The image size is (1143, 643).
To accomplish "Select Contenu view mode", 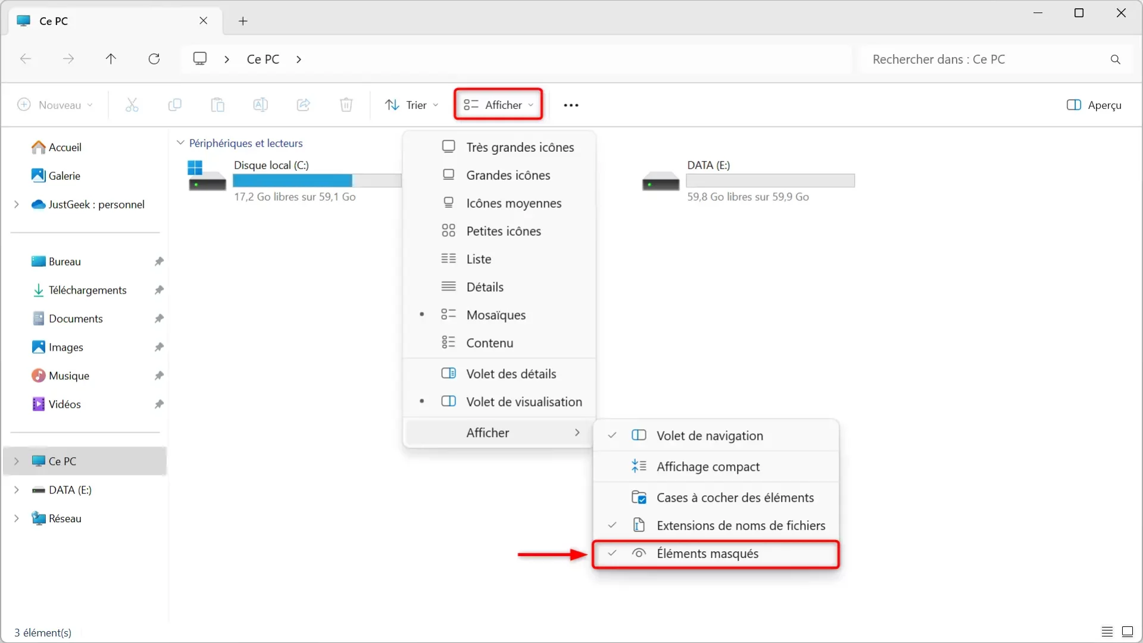I will (x=499, y=343).
